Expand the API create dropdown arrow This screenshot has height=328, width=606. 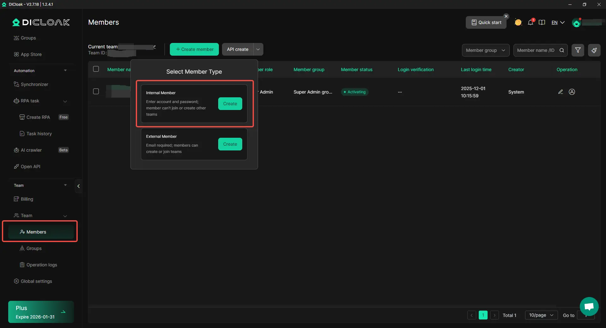(258, 49)
